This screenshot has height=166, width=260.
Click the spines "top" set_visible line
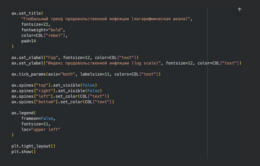[54, 85]
